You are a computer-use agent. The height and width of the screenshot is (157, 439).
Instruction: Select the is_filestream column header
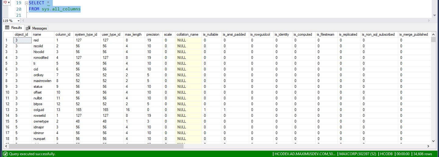coord(326,34)
